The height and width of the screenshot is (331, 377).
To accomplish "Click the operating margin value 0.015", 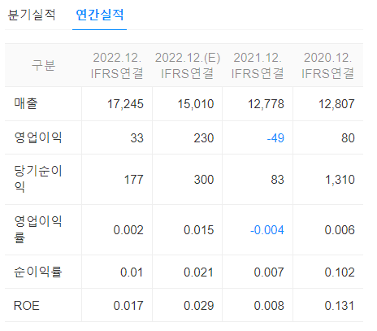I will click(x=199, y=230).
